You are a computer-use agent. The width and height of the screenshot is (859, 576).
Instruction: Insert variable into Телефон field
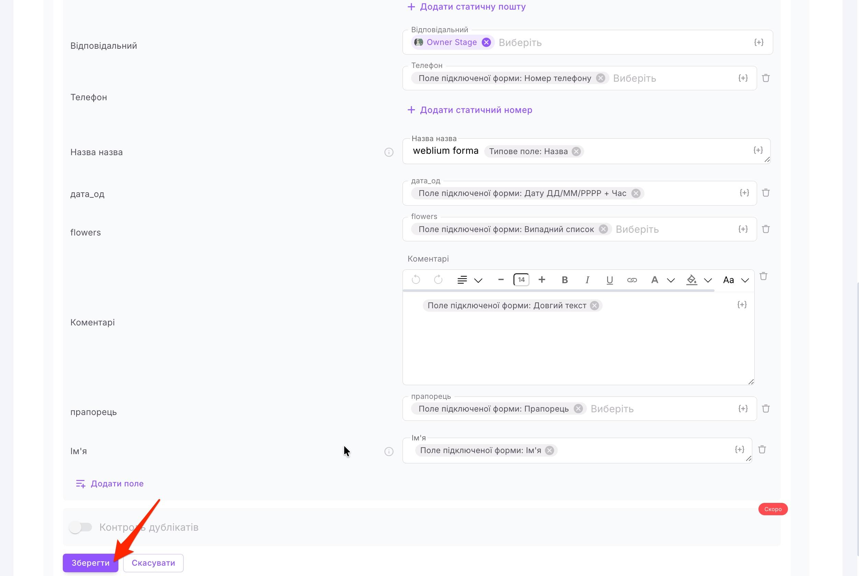[x=743, y=78]
